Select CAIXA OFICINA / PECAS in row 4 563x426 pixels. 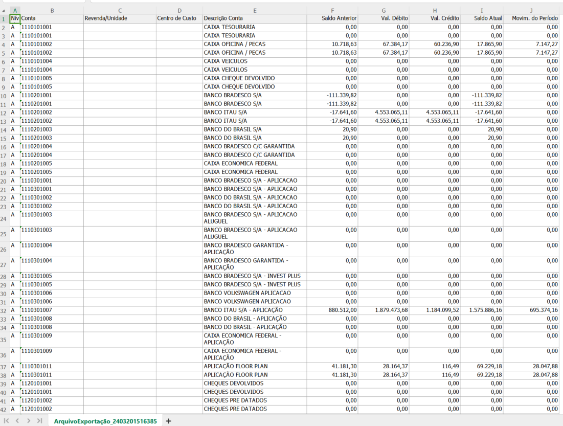(255, 44)
